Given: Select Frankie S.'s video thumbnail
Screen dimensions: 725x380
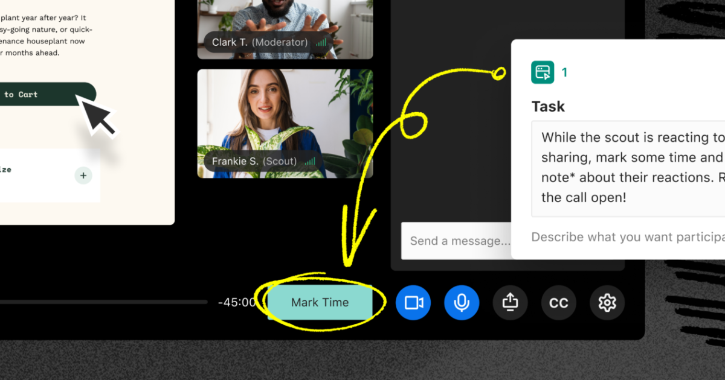Looking at the screenshot, I should click(284, 124).
